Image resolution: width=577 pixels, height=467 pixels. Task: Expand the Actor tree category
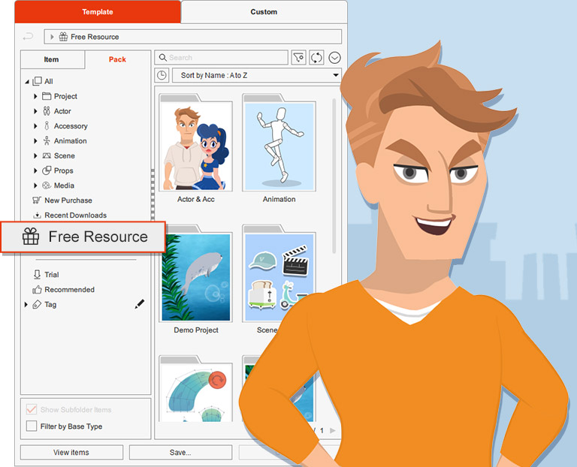tap(35, 111)
